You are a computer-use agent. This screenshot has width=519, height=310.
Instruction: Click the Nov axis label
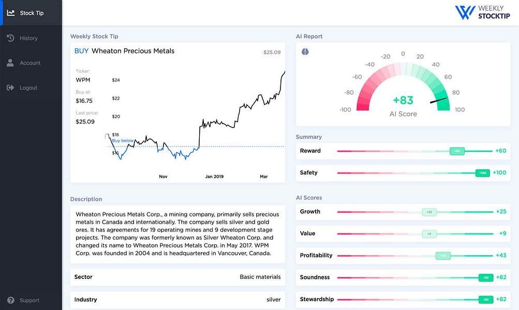[x=163, y=177]
